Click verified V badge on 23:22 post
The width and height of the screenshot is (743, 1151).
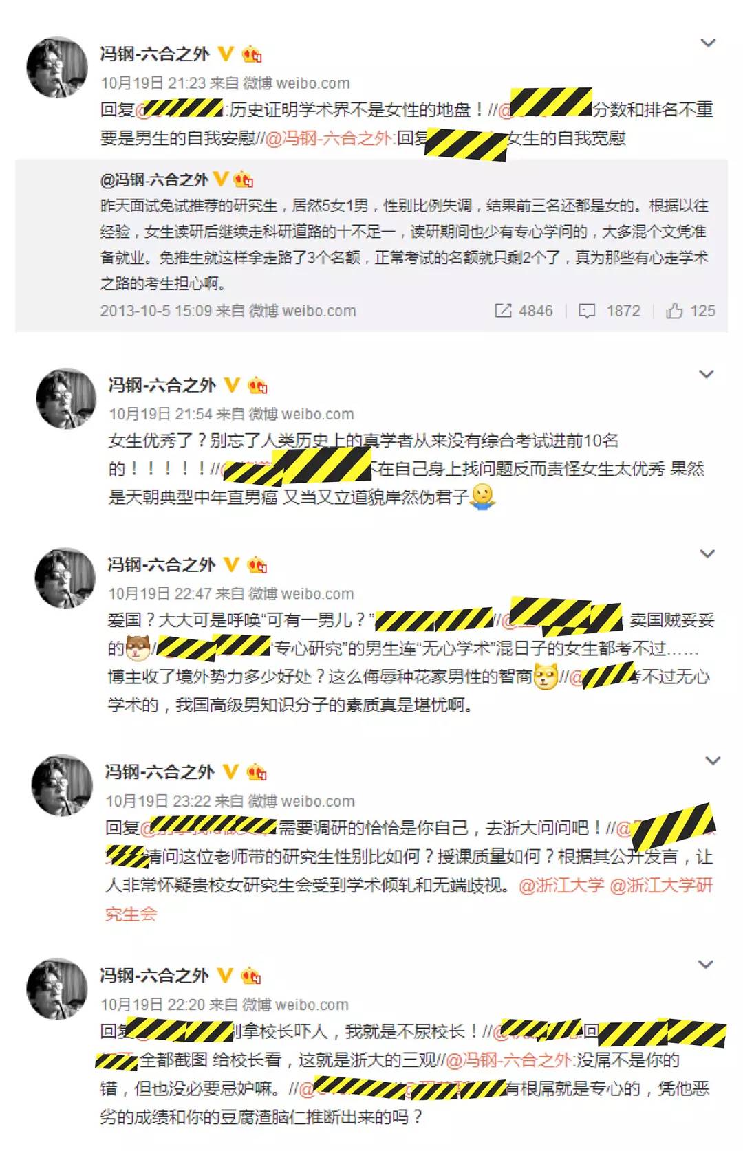[230, 771]
